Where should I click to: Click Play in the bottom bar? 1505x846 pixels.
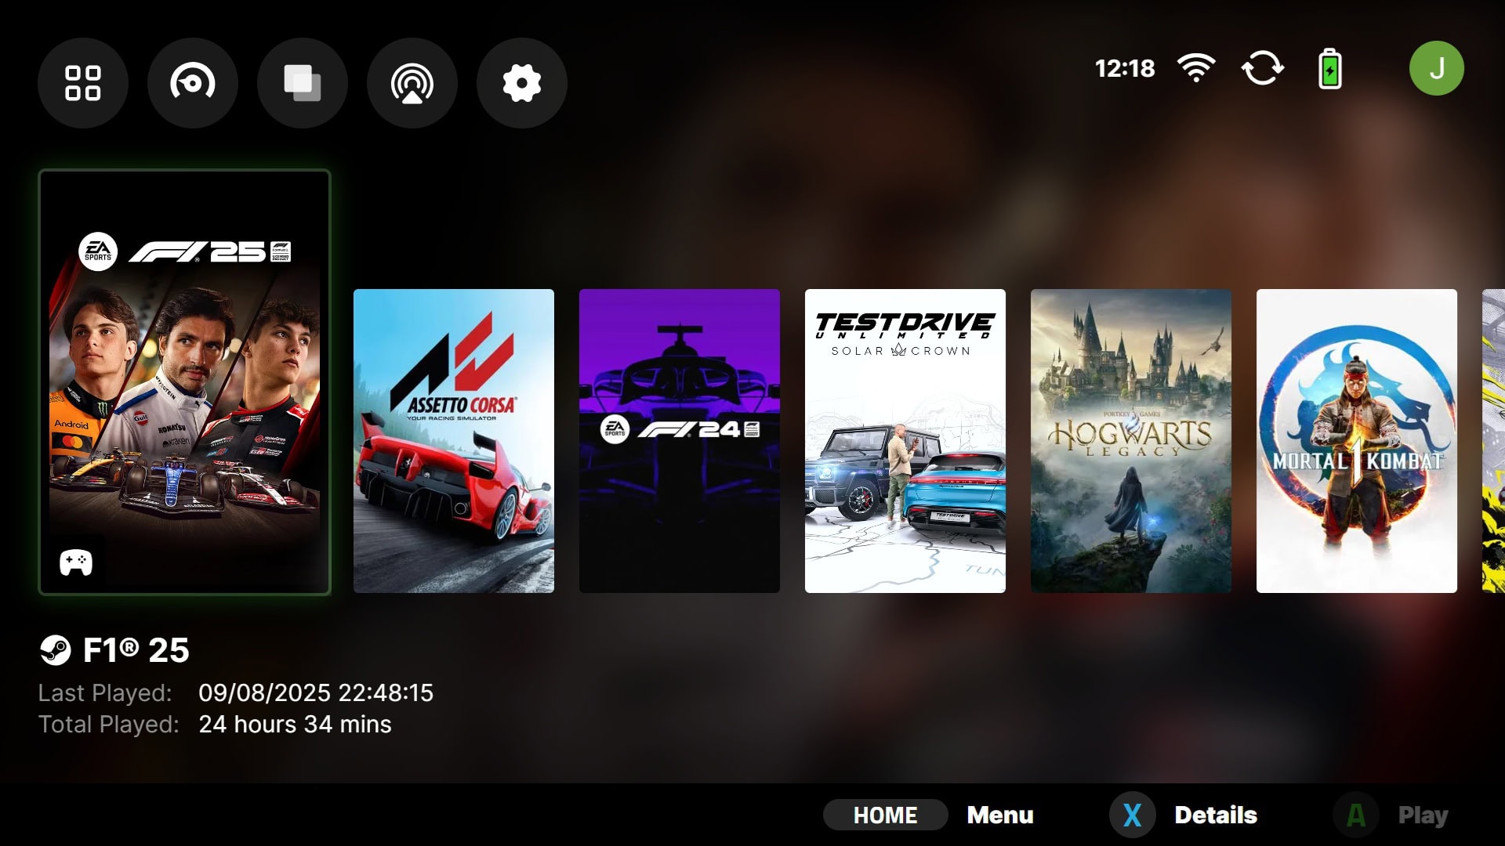pyautogui.click(x=1423, y=815)
